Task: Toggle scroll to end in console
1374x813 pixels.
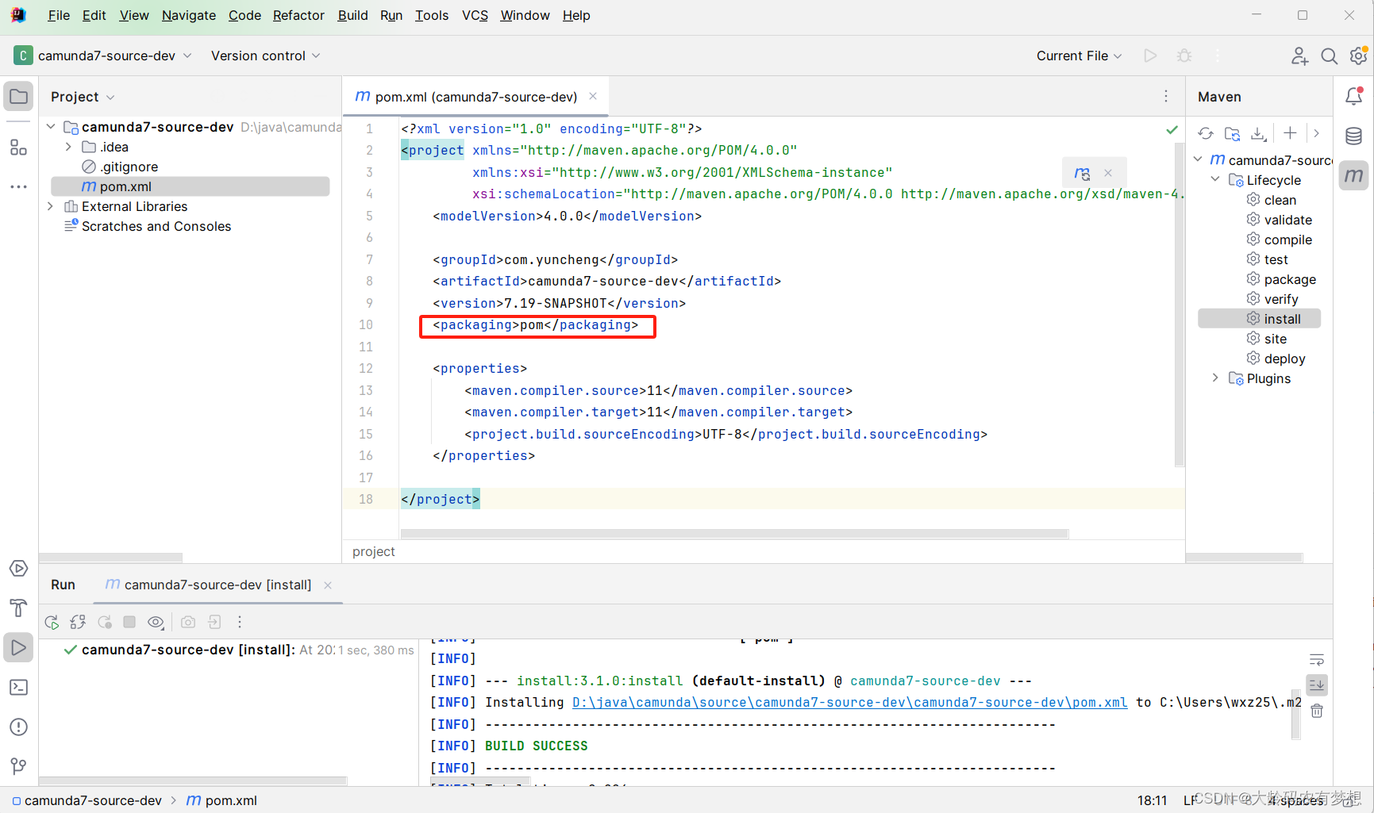Action: (x=1317, y=685)
